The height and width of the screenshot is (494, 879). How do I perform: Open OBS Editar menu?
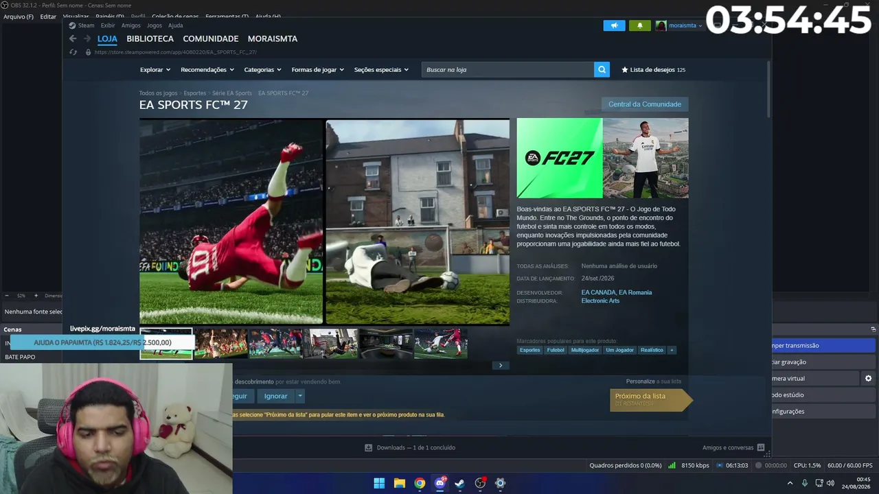click(48, 16)
